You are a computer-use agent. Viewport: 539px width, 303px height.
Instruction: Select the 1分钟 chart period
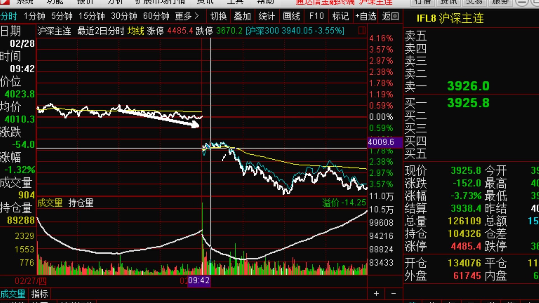[x=34, y=16]
